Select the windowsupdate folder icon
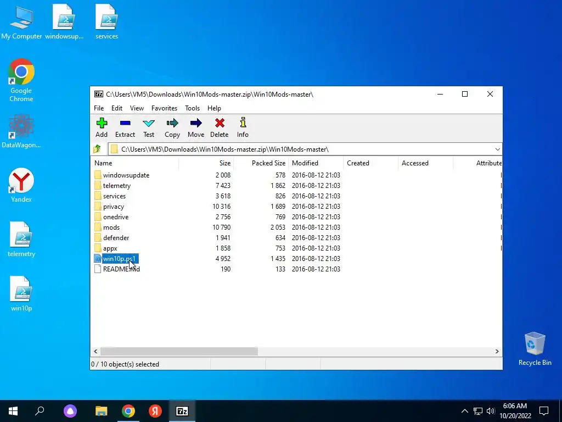 click(x=98, y=175)
